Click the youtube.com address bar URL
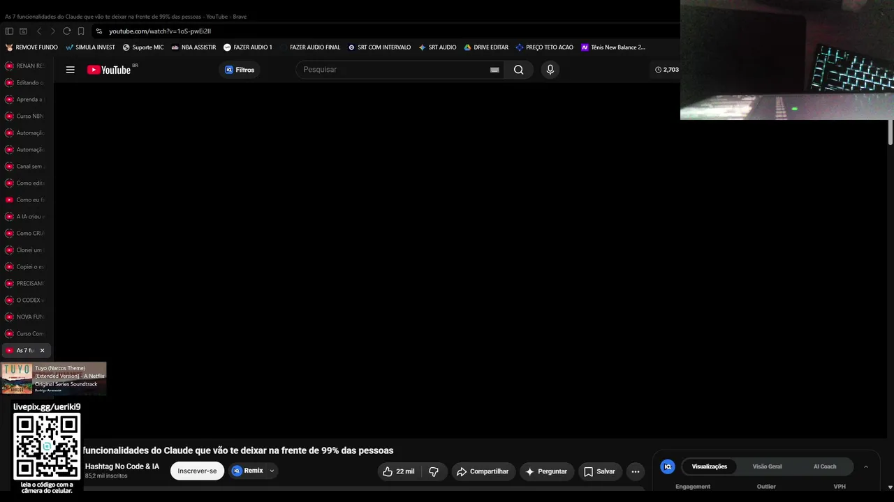 pos(160,31)
